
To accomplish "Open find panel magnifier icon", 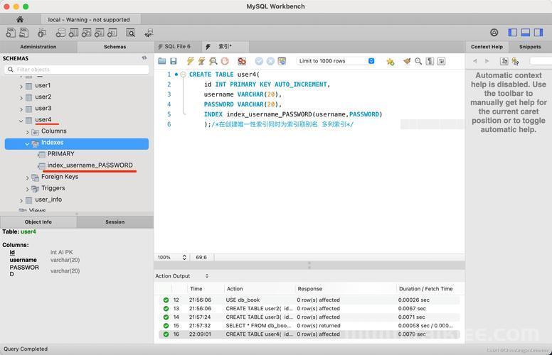I will click(418, 62).
